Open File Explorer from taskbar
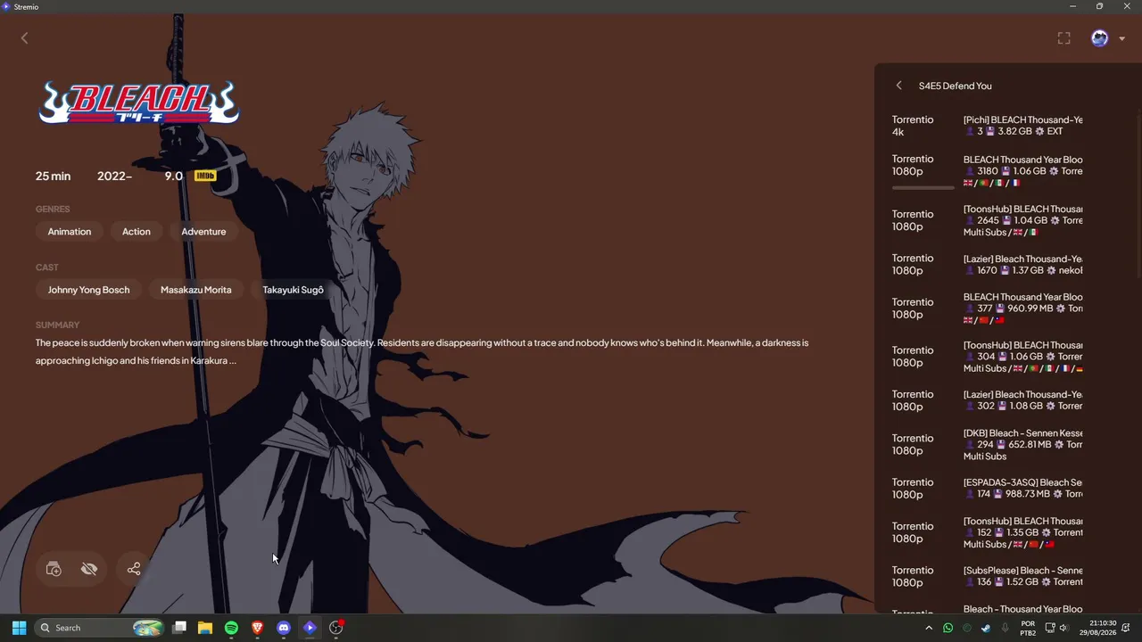Screen dimensions: 1142x642 (x=205, y=628)
